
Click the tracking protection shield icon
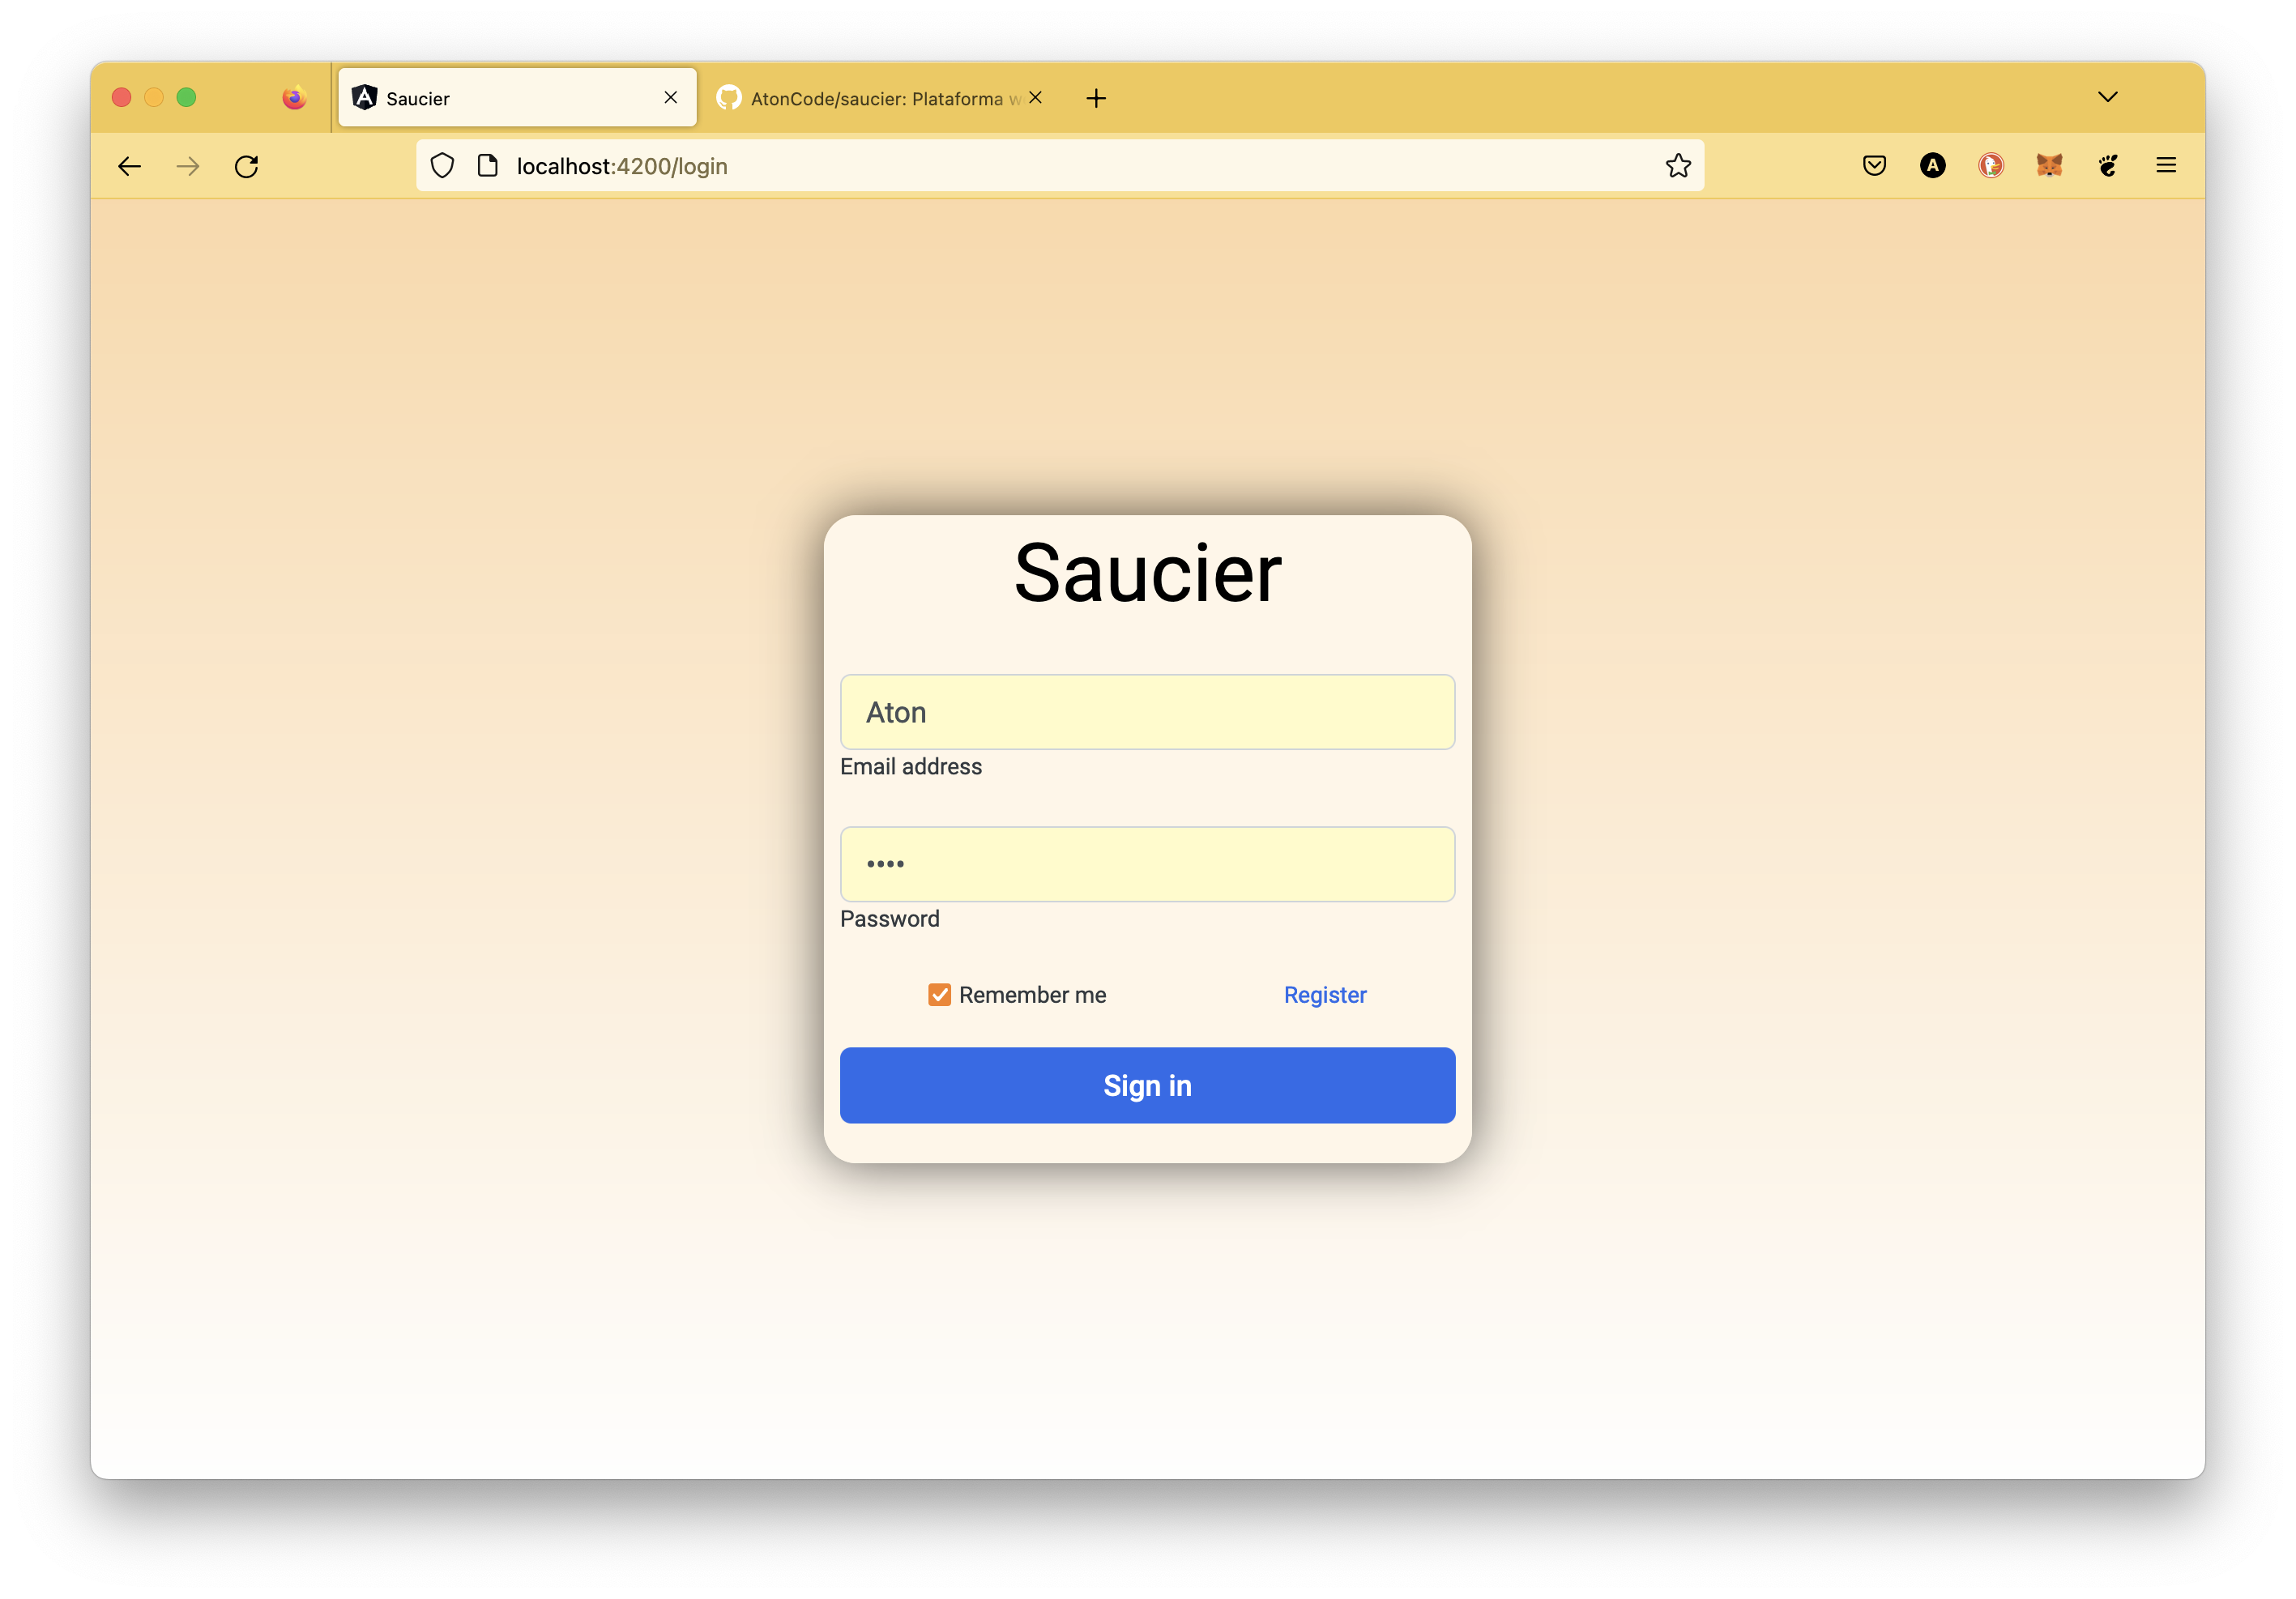442,166
